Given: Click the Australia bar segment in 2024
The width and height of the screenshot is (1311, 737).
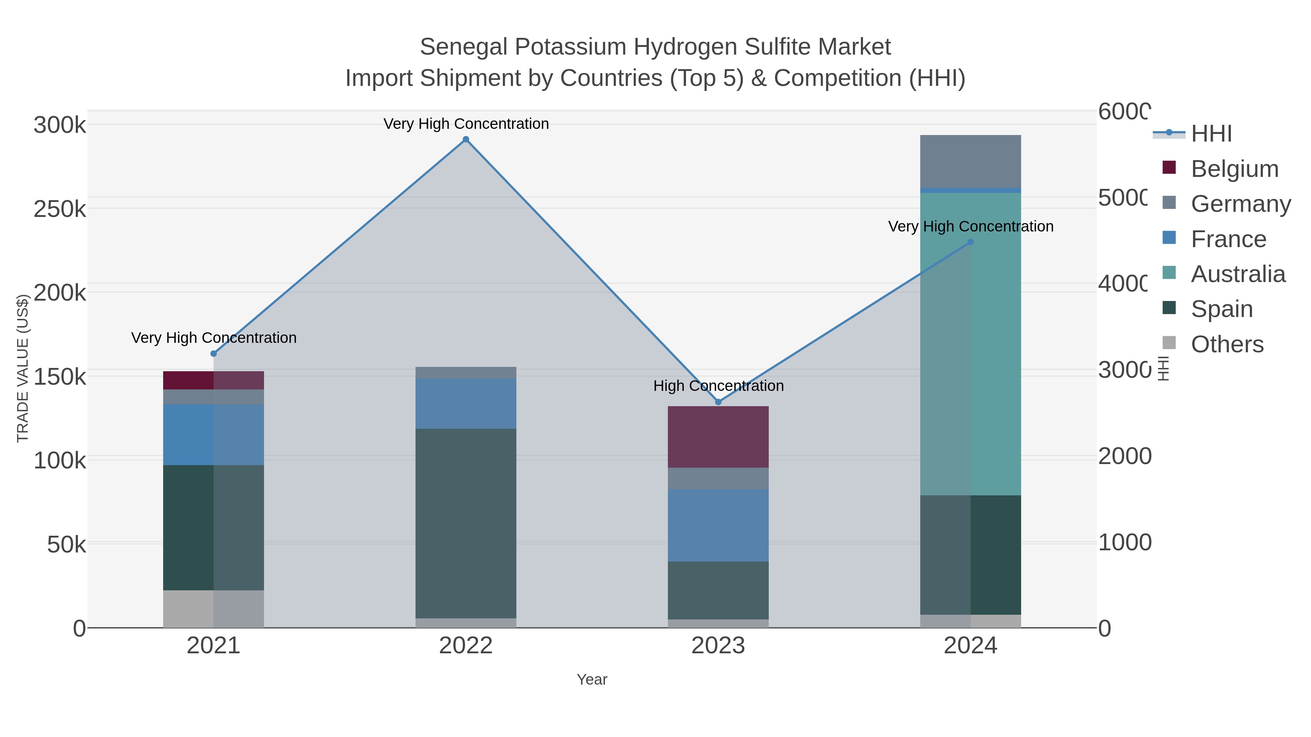Looking at the screenshot, I should click(971, 344).
